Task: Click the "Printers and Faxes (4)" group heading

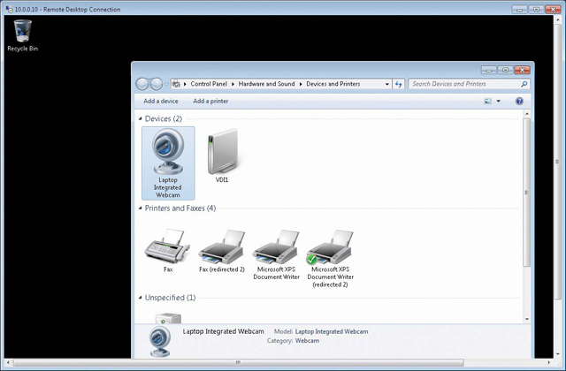Action: [x=180, y=208]
